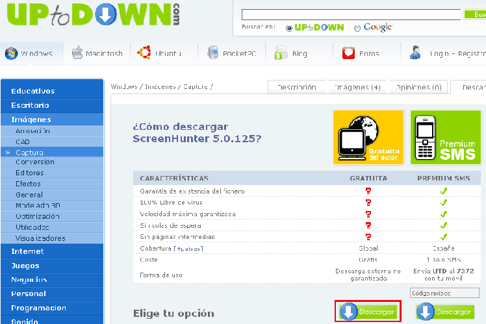The width and height of the screenshot is (486, 324).
Task: Open the Educativos category
Action: (52, 91)
